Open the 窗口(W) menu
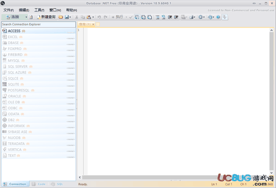 55,10
